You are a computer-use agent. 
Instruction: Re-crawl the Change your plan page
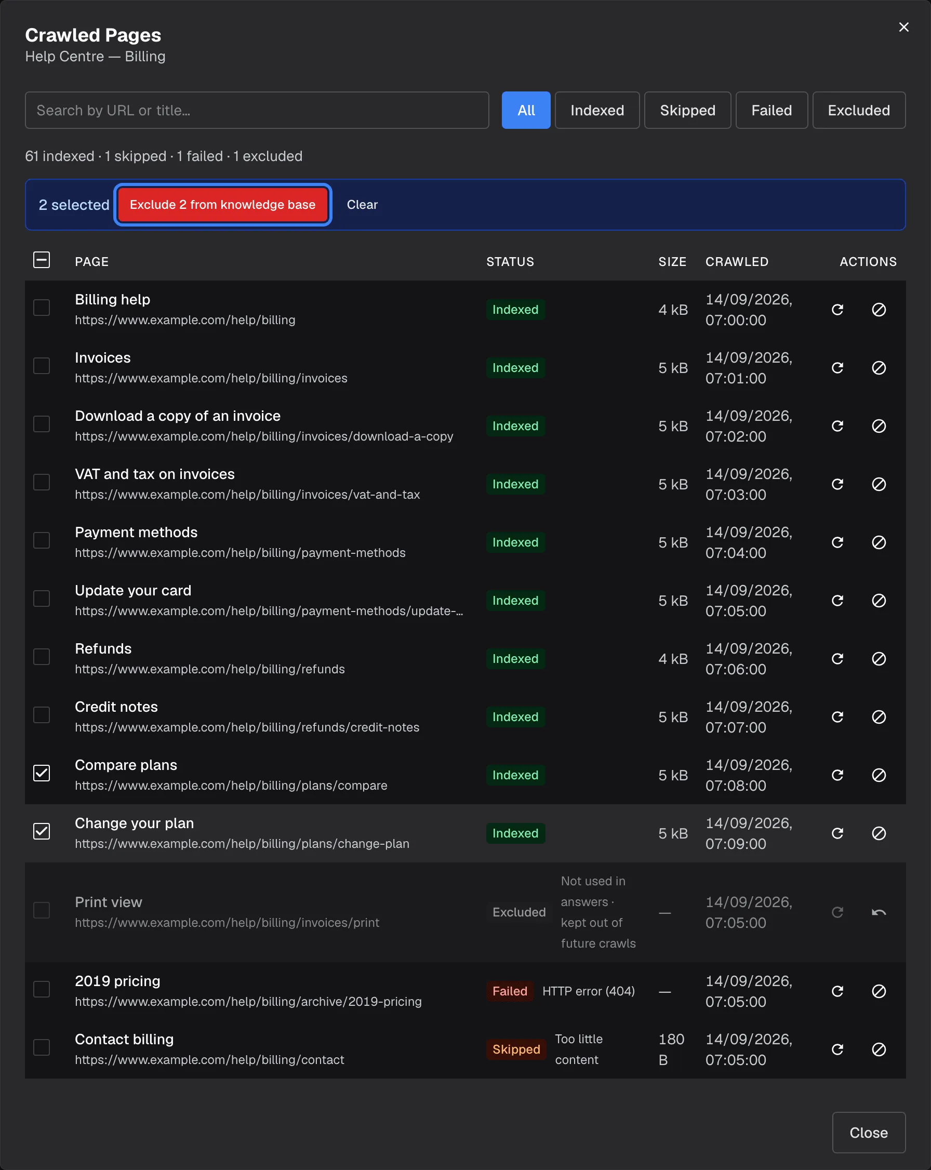click(x=837, y=833)
